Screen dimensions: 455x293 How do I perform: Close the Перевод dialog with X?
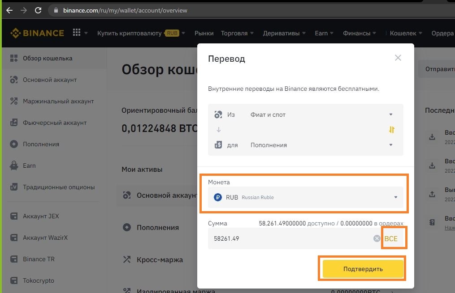[398, 58]
